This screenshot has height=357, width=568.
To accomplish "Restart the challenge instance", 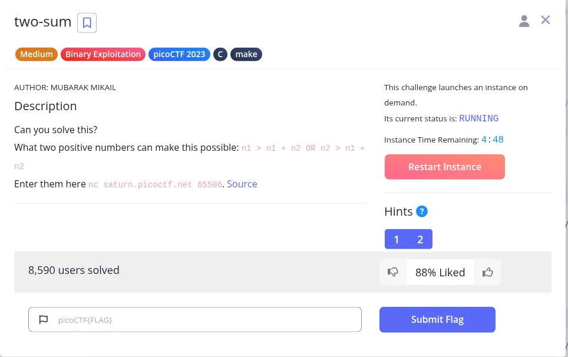I will click(x=444, y=167).
